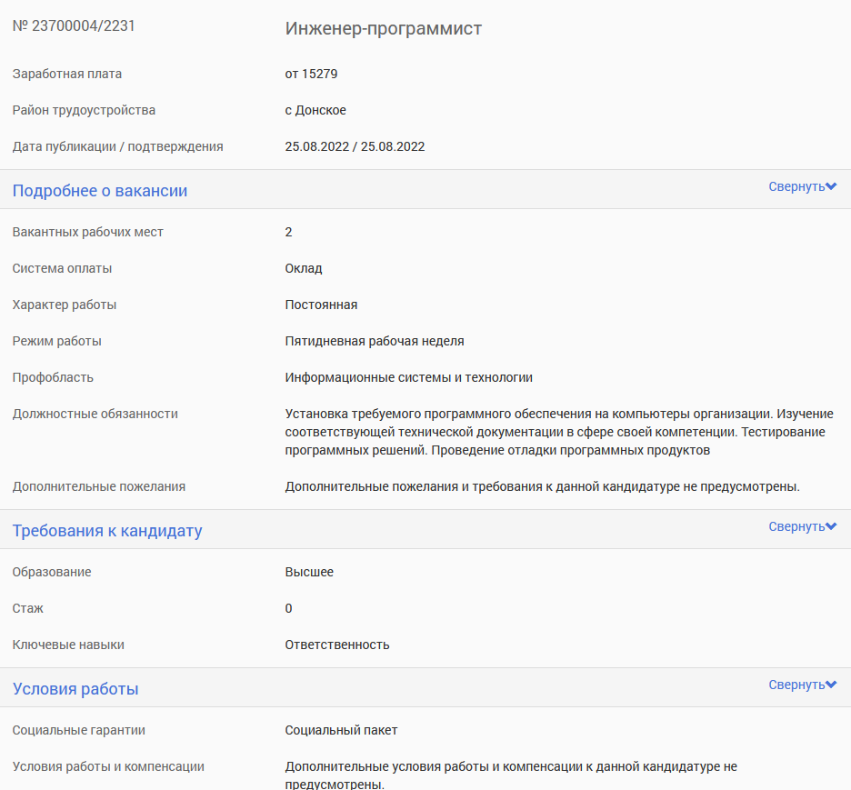Click the job title 'Инженер-программист'
The width and height of the screenshot is (851, 790).
tap(383, 28)
